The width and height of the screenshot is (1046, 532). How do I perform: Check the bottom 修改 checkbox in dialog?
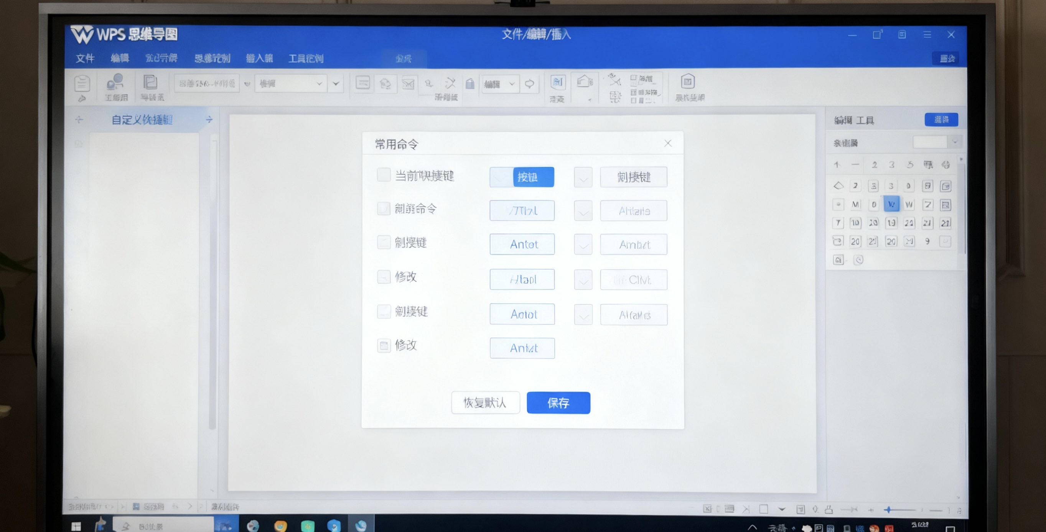point(384,345)
